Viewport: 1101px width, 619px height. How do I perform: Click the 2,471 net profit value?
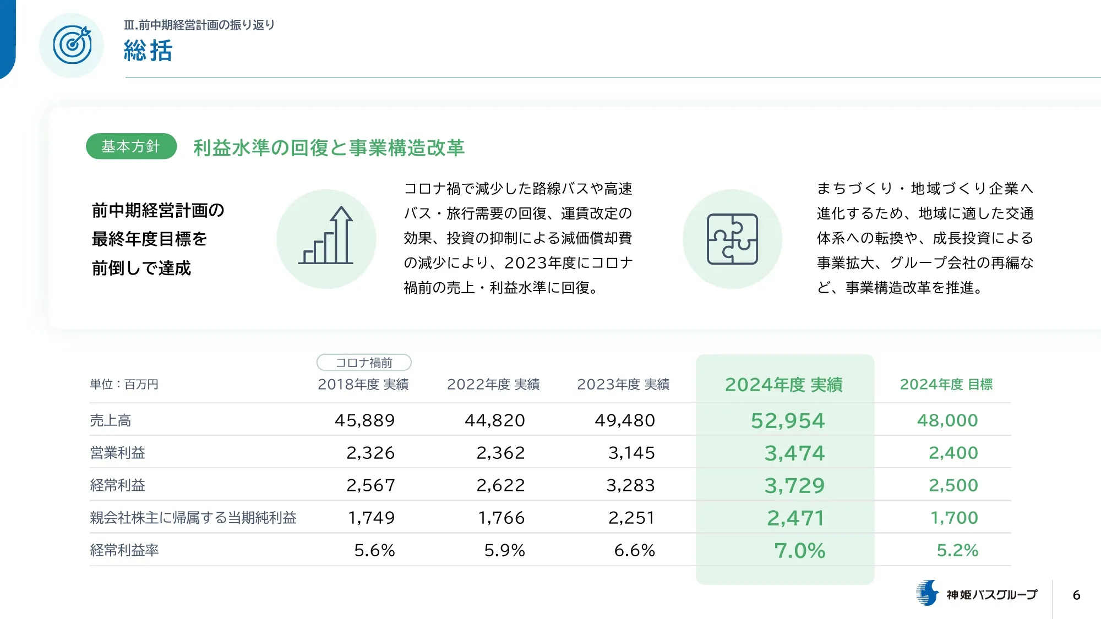(x=796, y=518)
